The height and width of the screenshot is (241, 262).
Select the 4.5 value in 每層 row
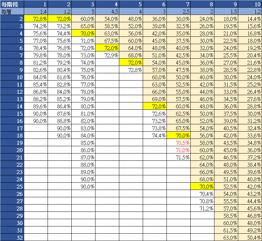click(107, 12)
